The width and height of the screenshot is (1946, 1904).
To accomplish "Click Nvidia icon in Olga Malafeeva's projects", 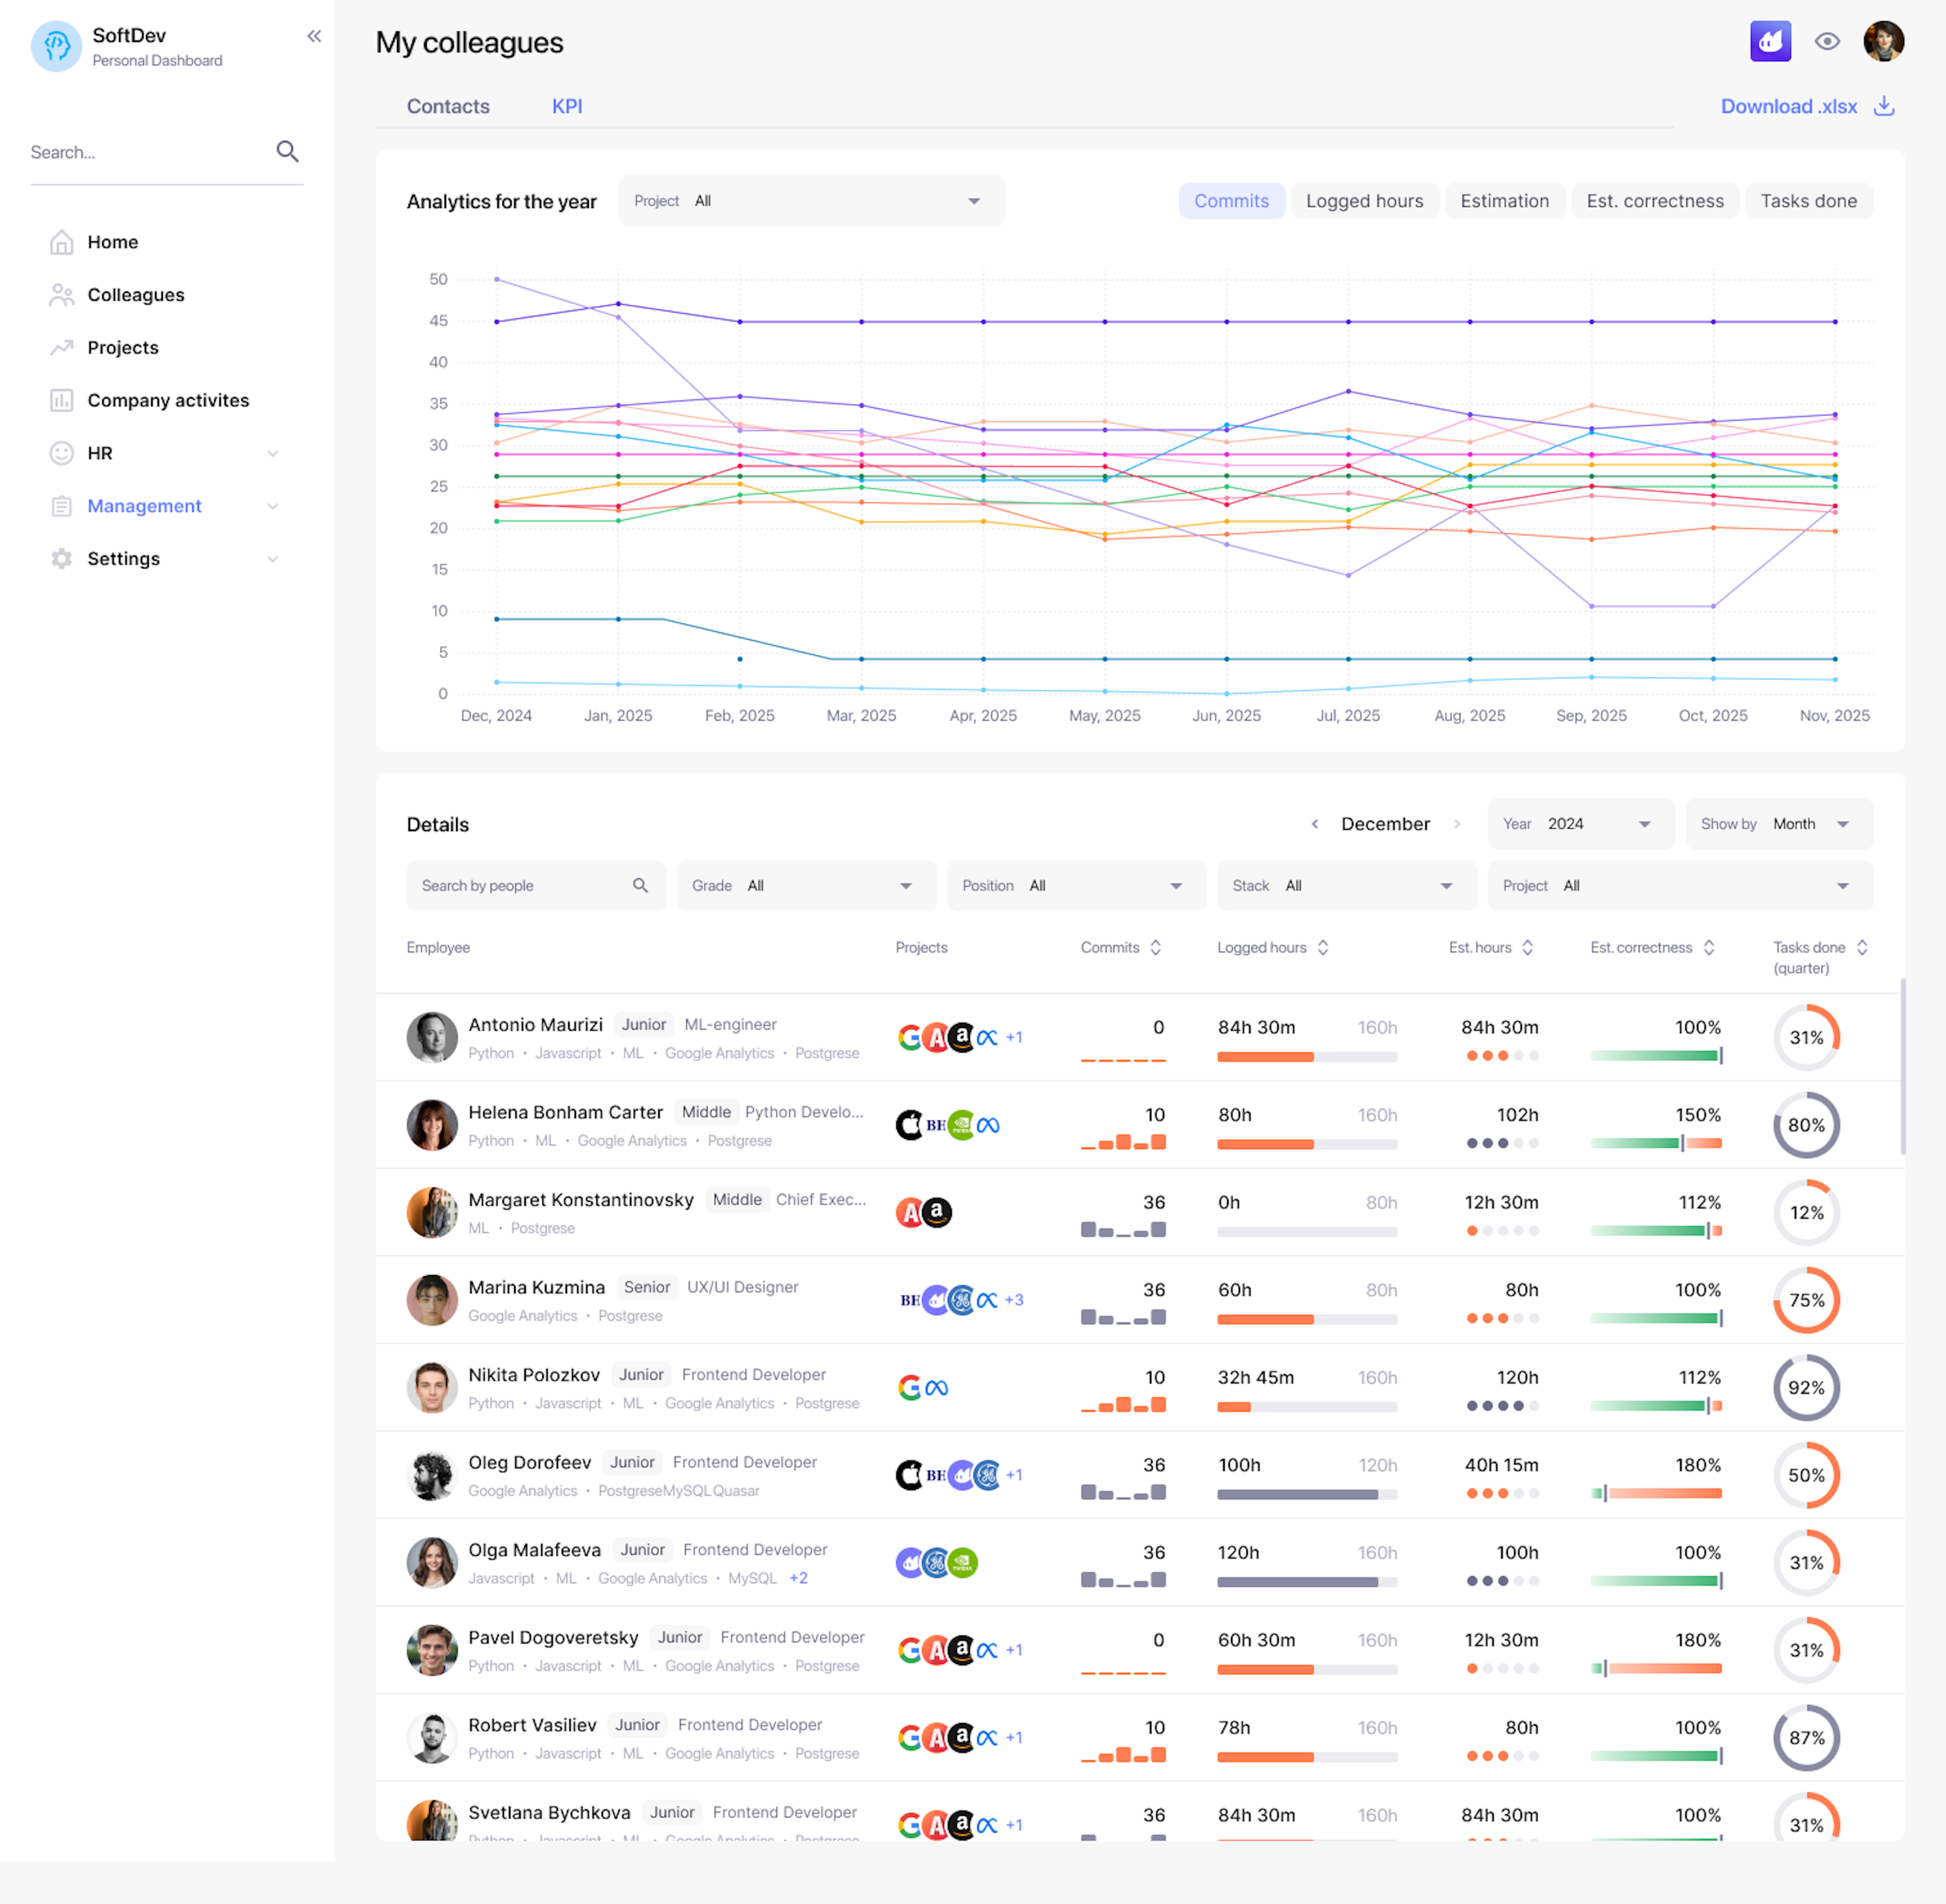I will (x=962, y=1562).
